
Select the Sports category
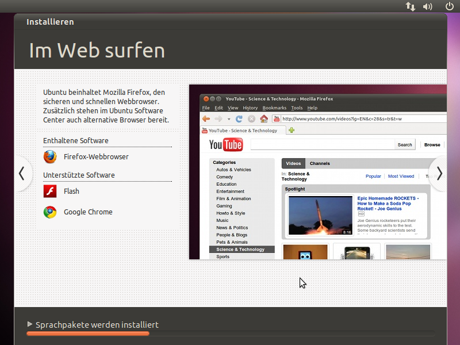[223, 256]
